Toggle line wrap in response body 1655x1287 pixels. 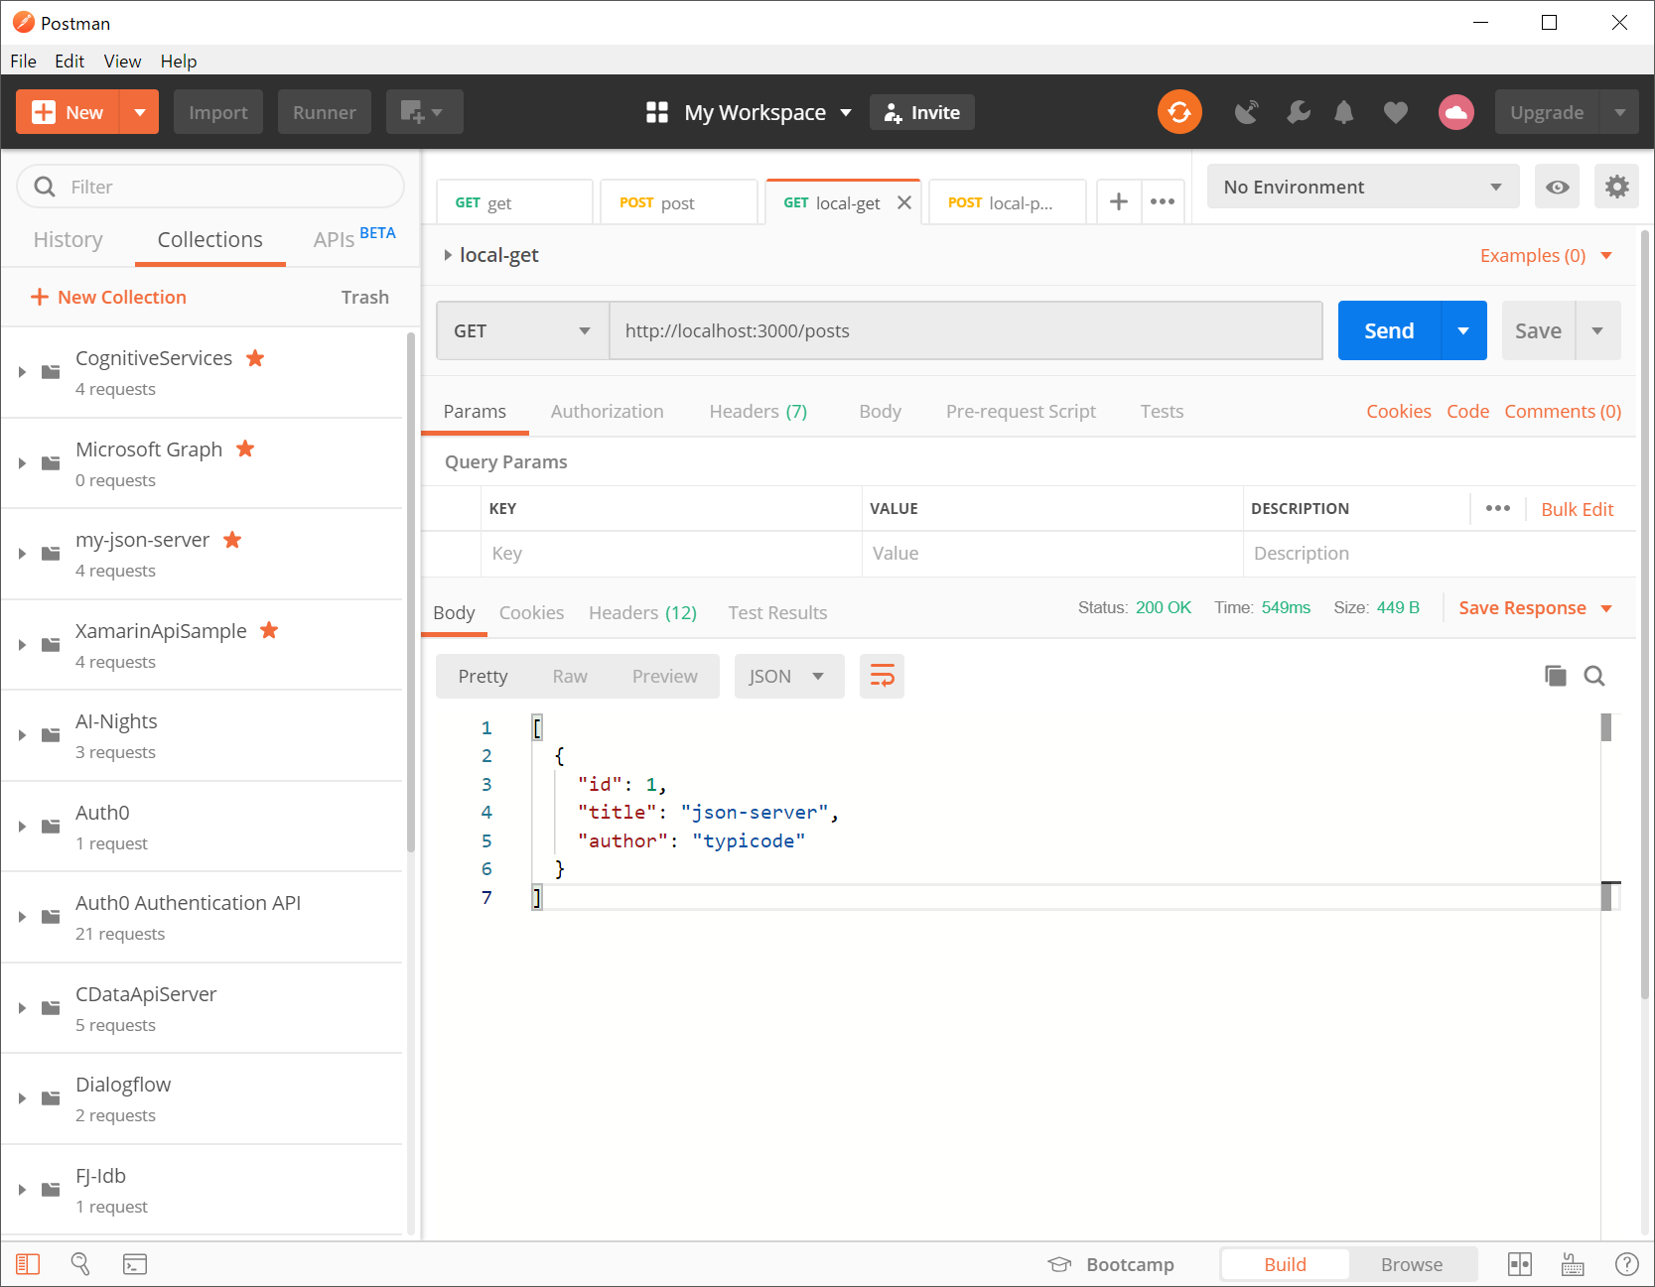click(x=882, y=676)
